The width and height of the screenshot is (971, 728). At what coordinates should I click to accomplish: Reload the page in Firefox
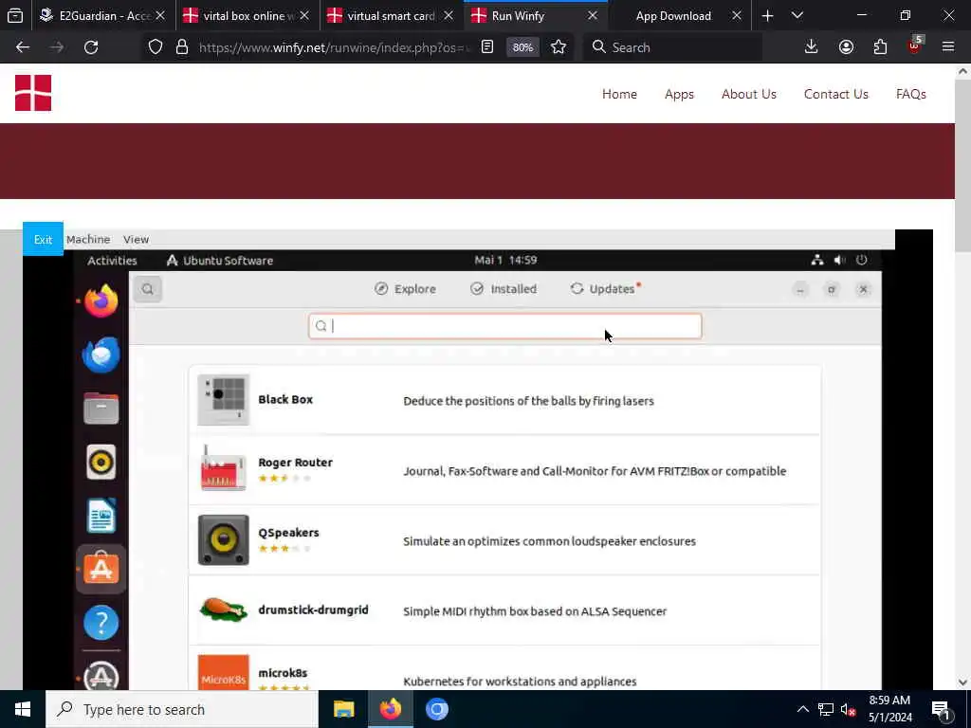91,47
